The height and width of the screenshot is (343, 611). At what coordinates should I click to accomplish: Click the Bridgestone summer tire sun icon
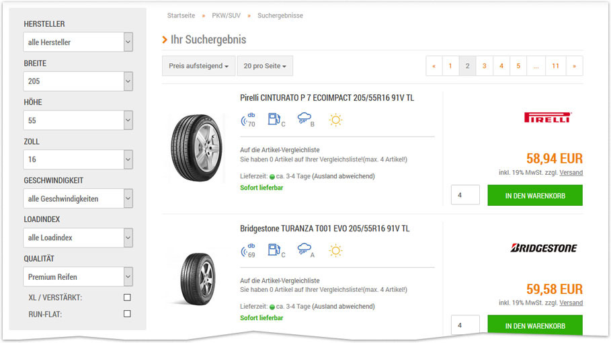335,251
